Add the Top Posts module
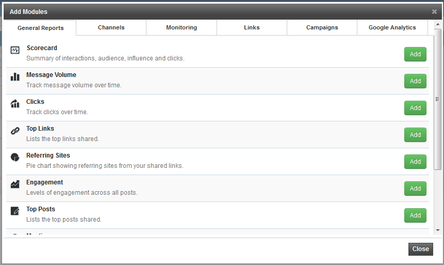The width and height of the screenshot is (444, 265). click(415, 215)
